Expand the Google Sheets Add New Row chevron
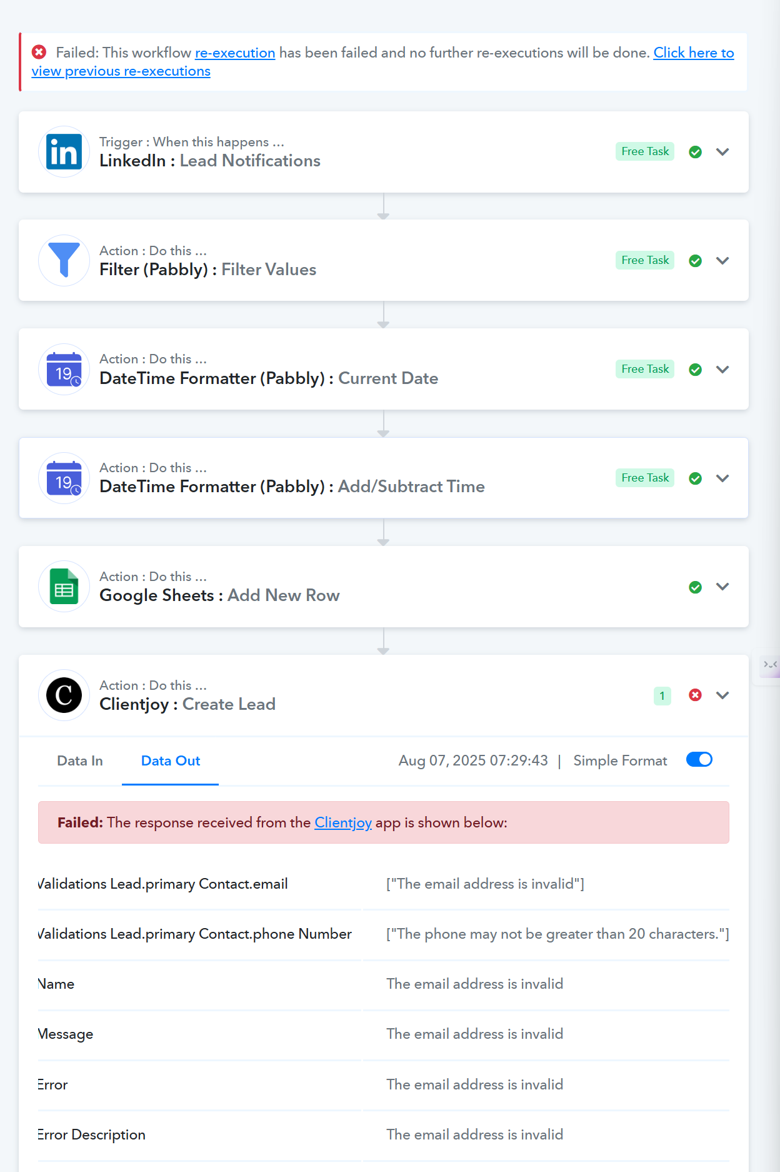This screenshot has height=1172, width=780. pos(722,587)
